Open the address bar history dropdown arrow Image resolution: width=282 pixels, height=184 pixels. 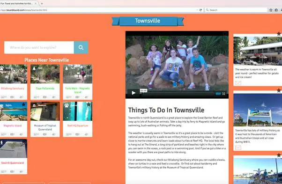point(197,10)
